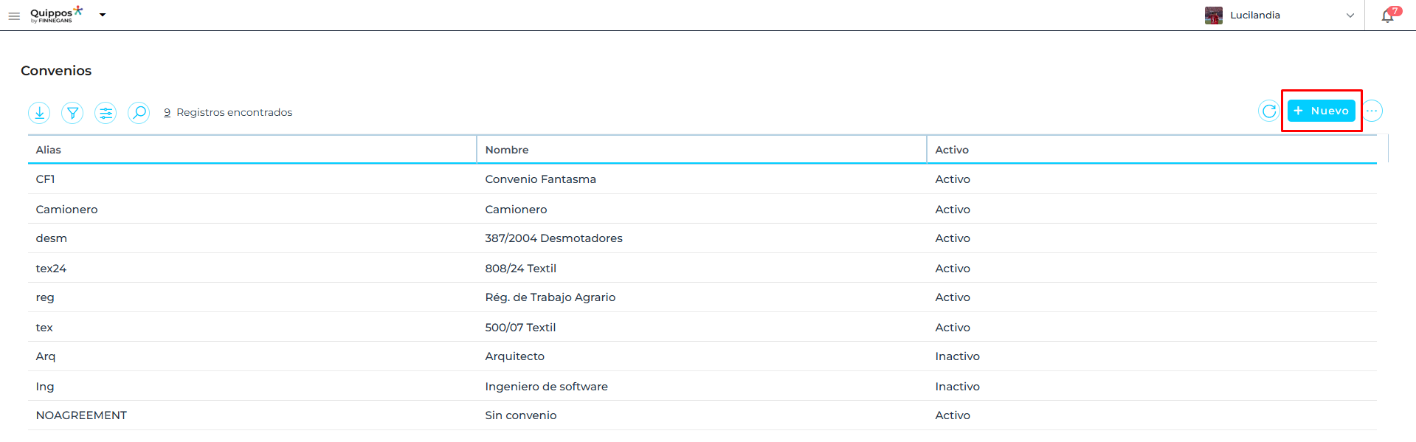This screenshot has height=442, width=1416.
Task: Sort by the Nombre column header
Action: (507, 150)
